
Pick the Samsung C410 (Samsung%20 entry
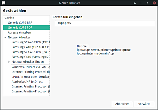(31, 57)
